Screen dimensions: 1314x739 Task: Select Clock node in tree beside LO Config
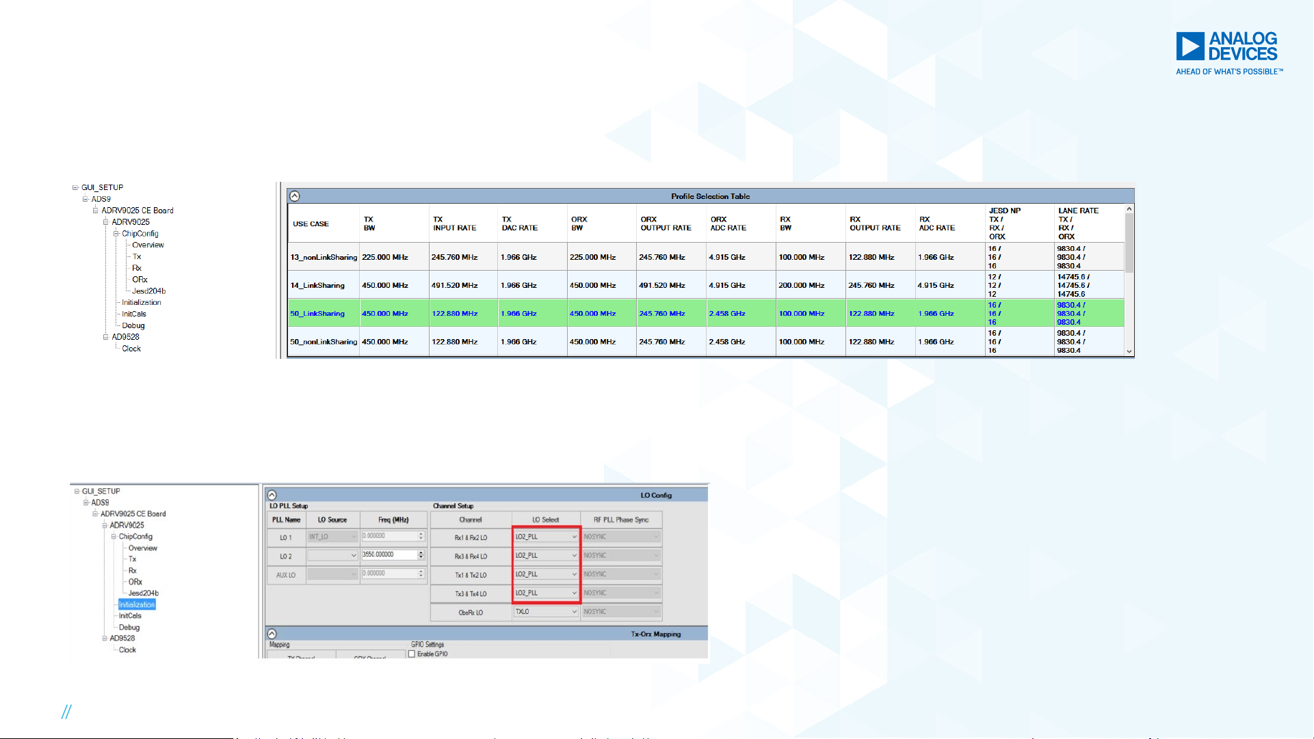(127, 649)
